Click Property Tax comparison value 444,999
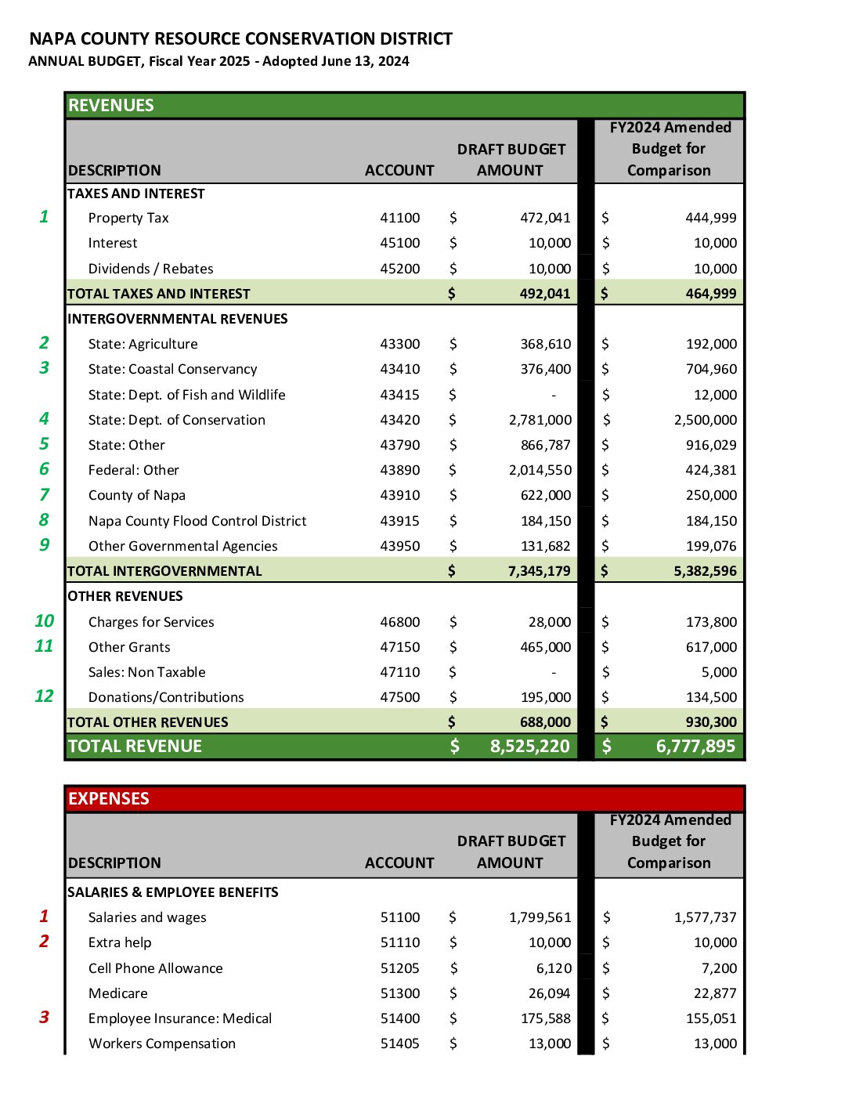 click(711, 218)
